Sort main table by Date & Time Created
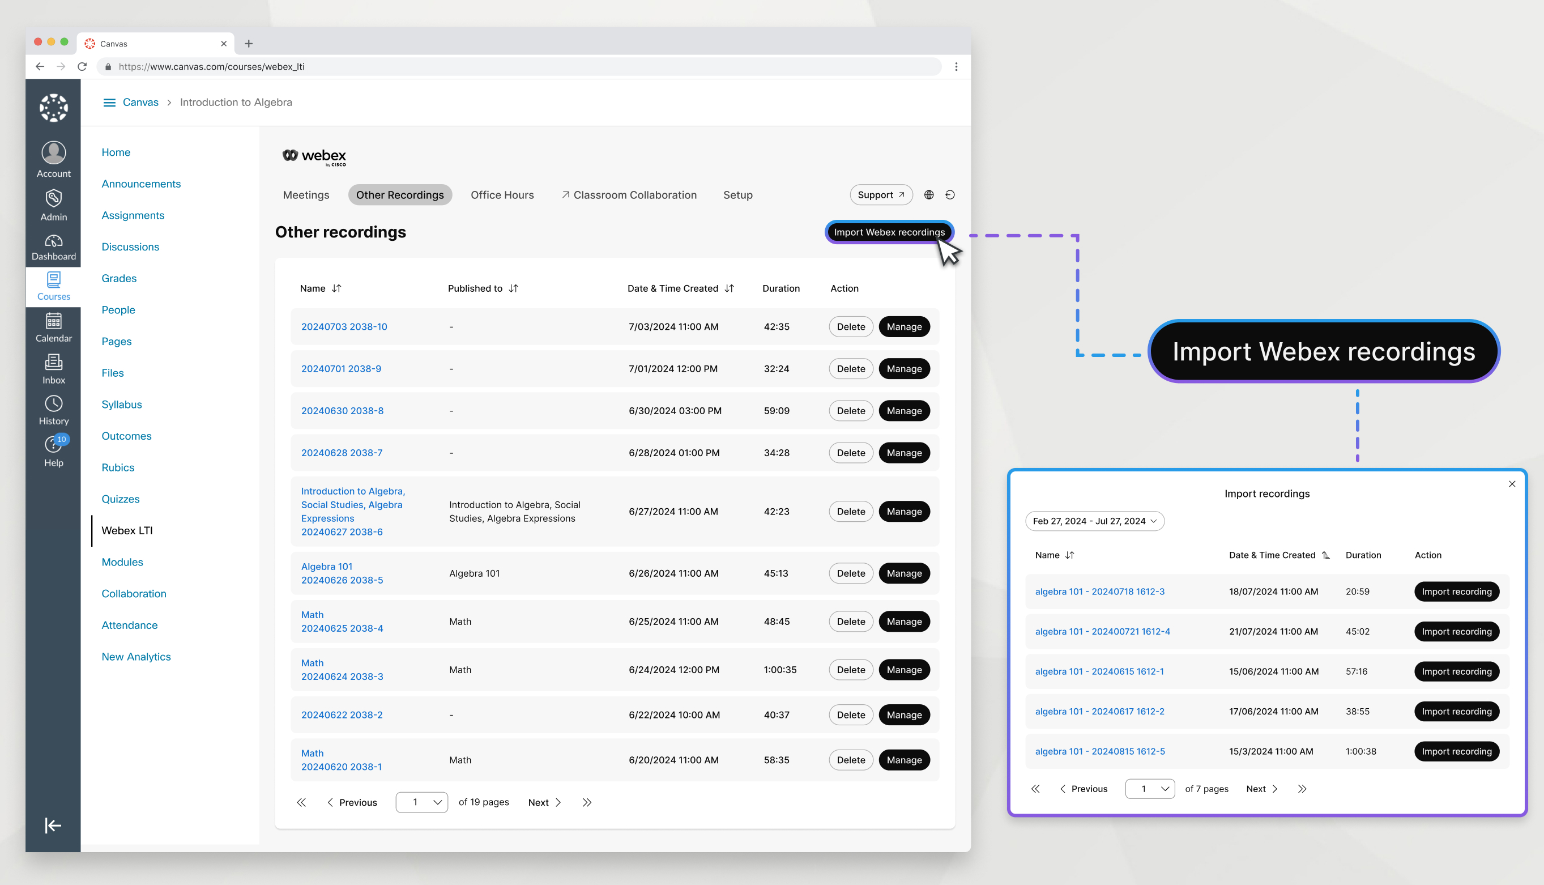Image resolution: width=1544 pixels, height=885 pixels. 729,288
